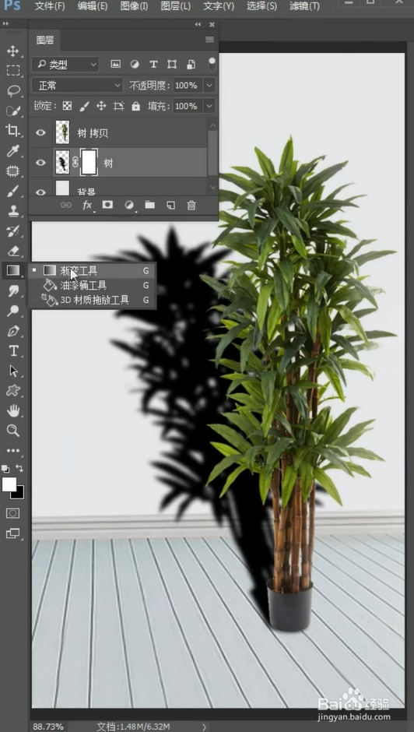
Task: Open the 填充 fill slider dropdown
Action: pyautogui.click(x=209, y=106)
